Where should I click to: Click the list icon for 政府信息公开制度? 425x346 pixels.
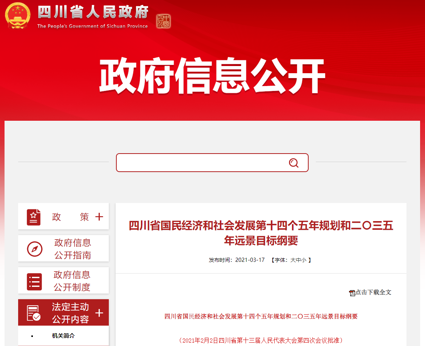(34, 281)
